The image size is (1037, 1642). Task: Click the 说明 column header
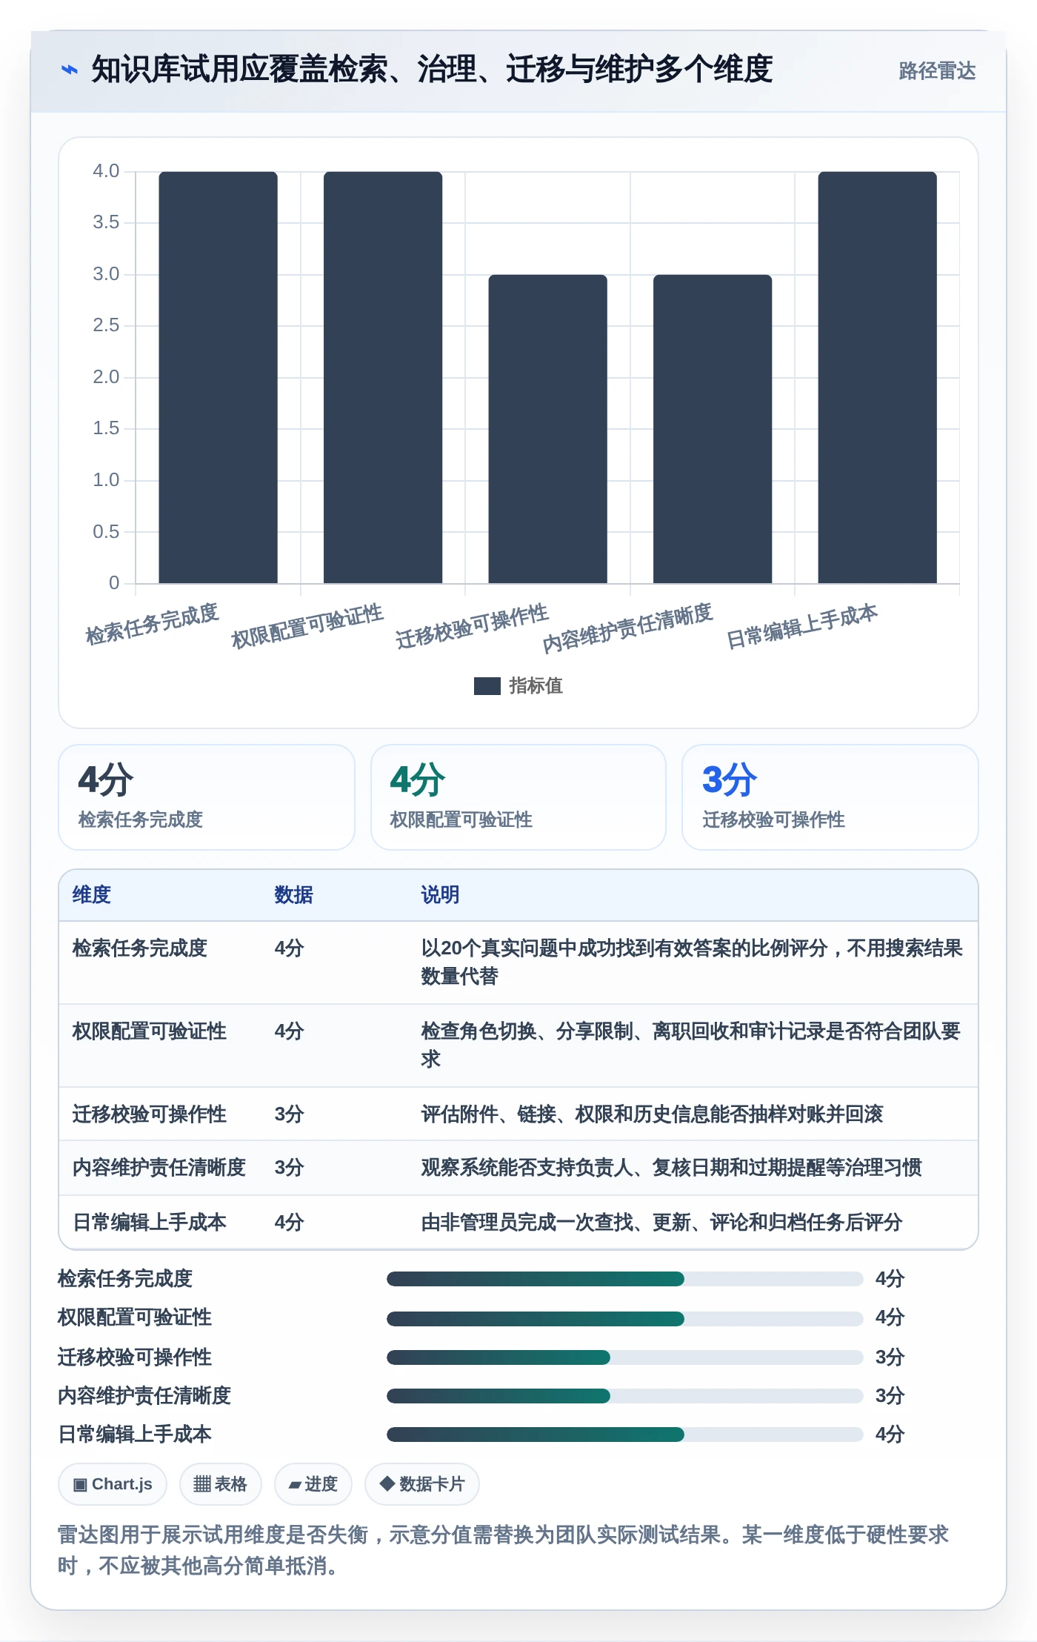pyautogui.click(x=440, y=895)
